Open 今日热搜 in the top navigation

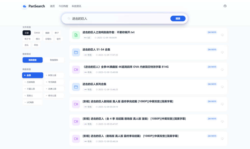(x=63, y=6)
